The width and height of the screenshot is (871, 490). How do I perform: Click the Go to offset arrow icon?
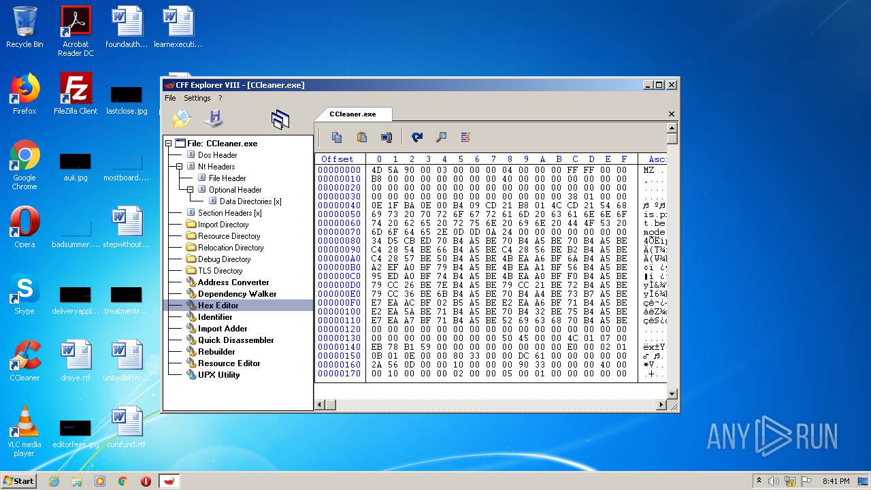417,137
